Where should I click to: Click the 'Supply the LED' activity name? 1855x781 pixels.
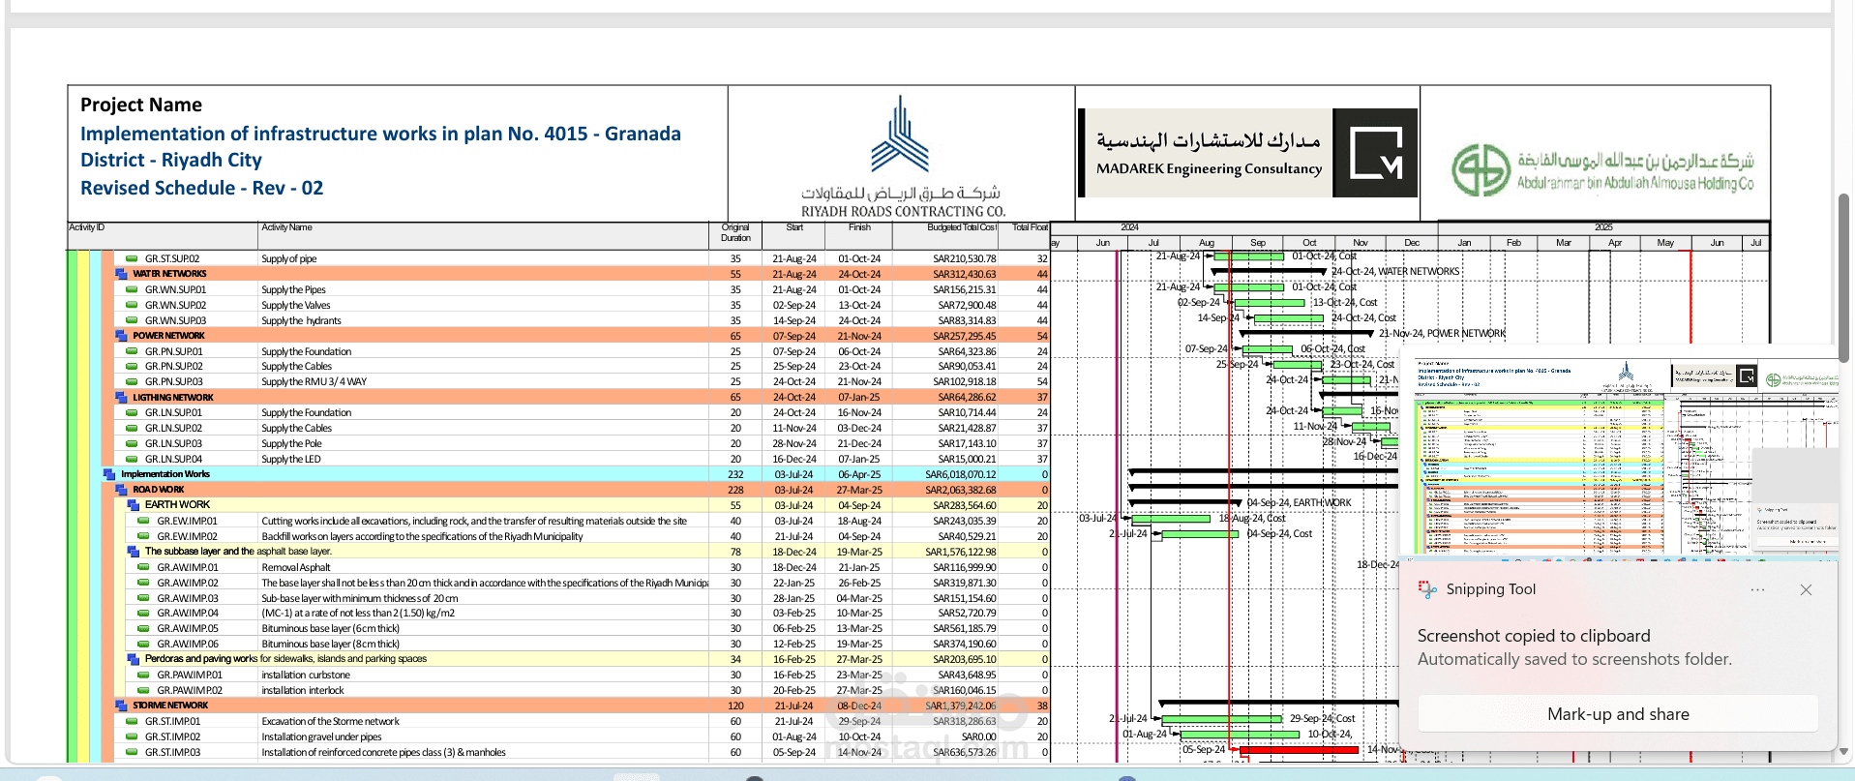click(x=291, y=459)
